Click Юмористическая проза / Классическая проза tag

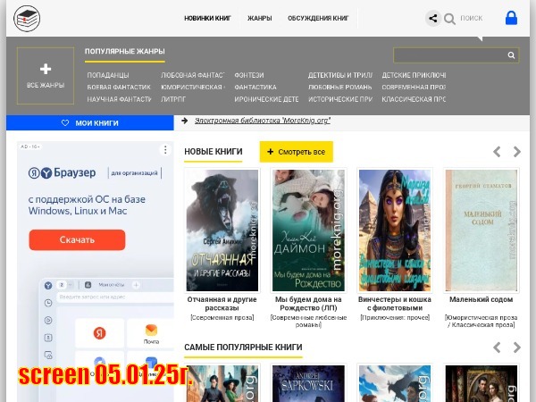481,321
